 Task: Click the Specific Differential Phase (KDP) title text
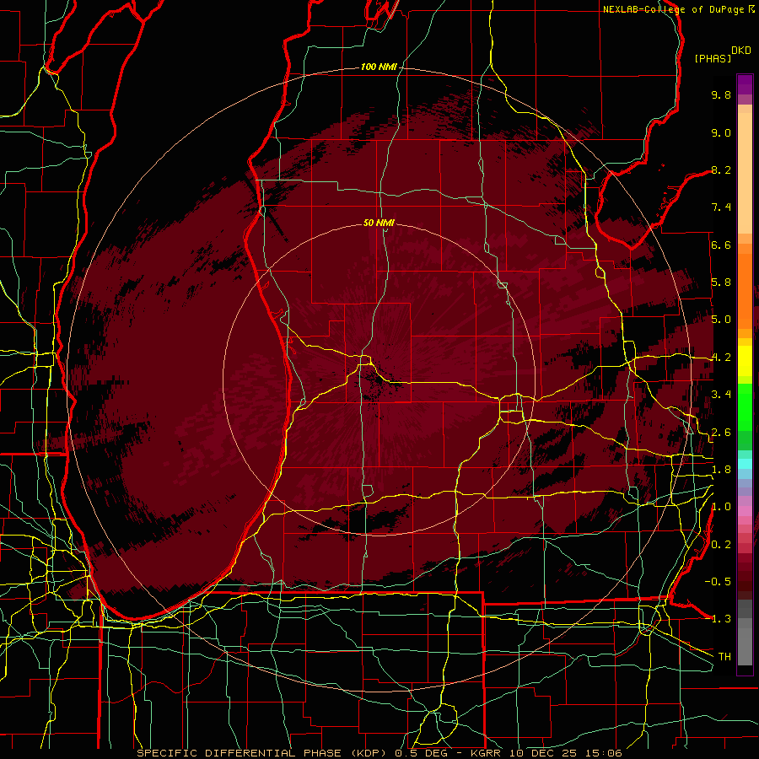[263, 753]
